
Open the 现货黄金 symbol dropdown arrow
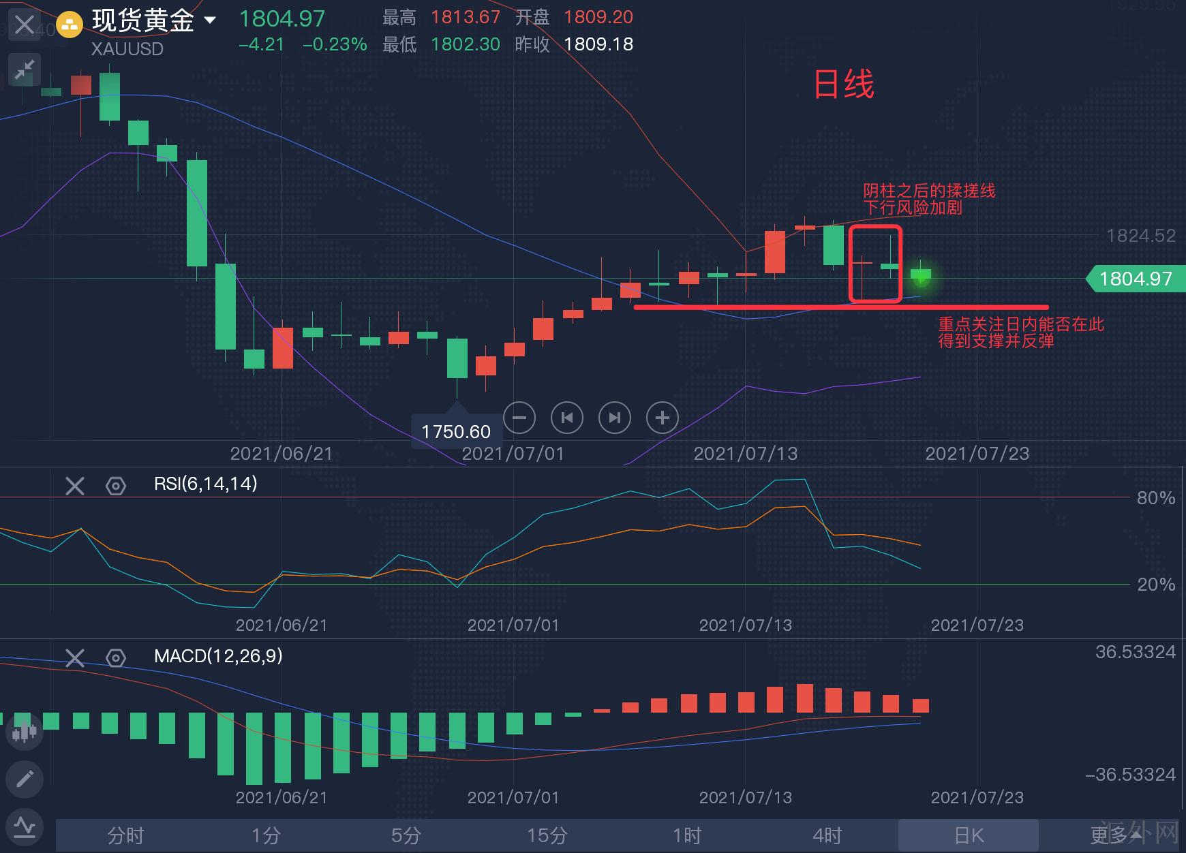click(x=210, y=20)
